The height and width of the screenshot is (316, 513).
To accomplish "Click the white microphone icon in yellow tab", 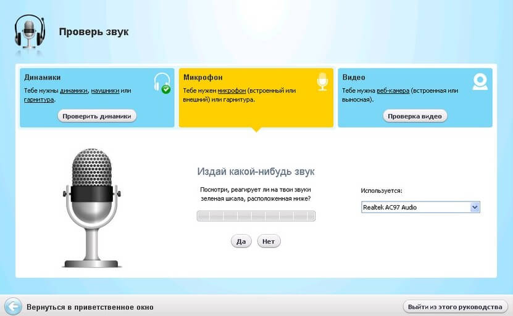I will [x=321, y=82].
